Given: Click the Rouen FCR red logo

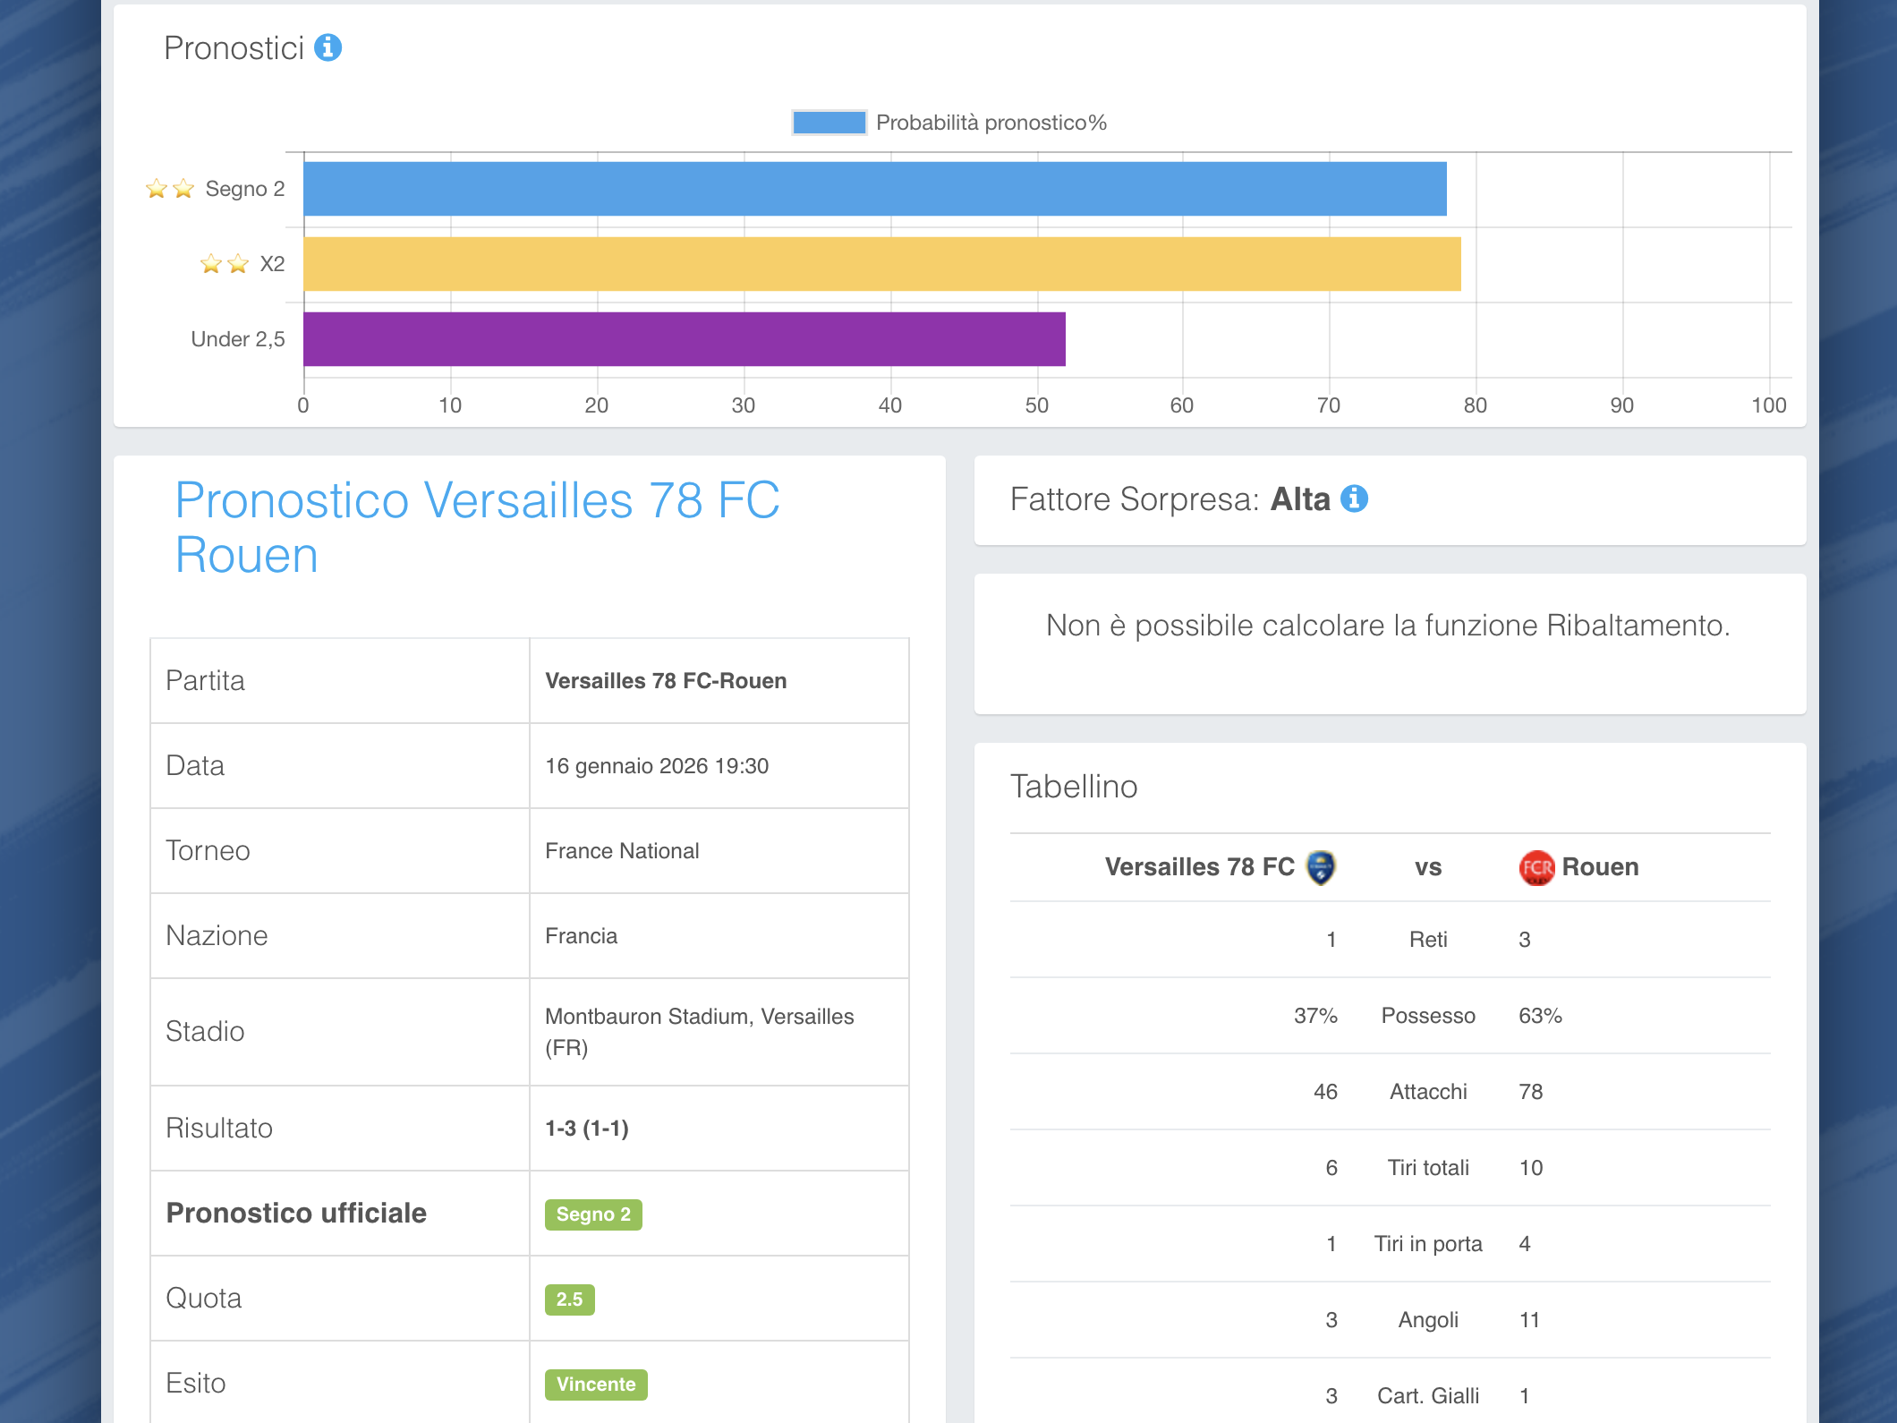Looking at the screenshot, I should coord(1536,867).
